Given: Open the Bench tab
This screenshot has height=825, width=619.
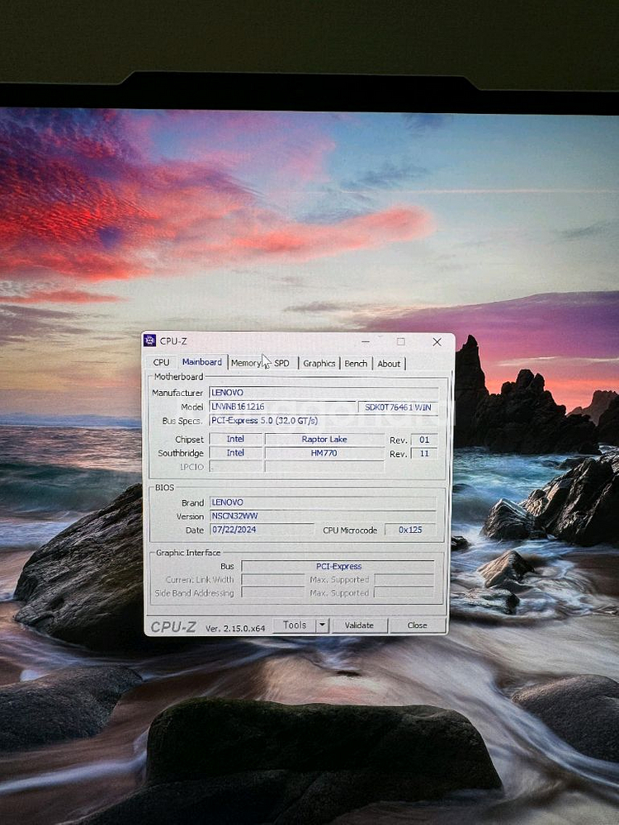Looking at the screenshot, I should (x=356, y=363).
